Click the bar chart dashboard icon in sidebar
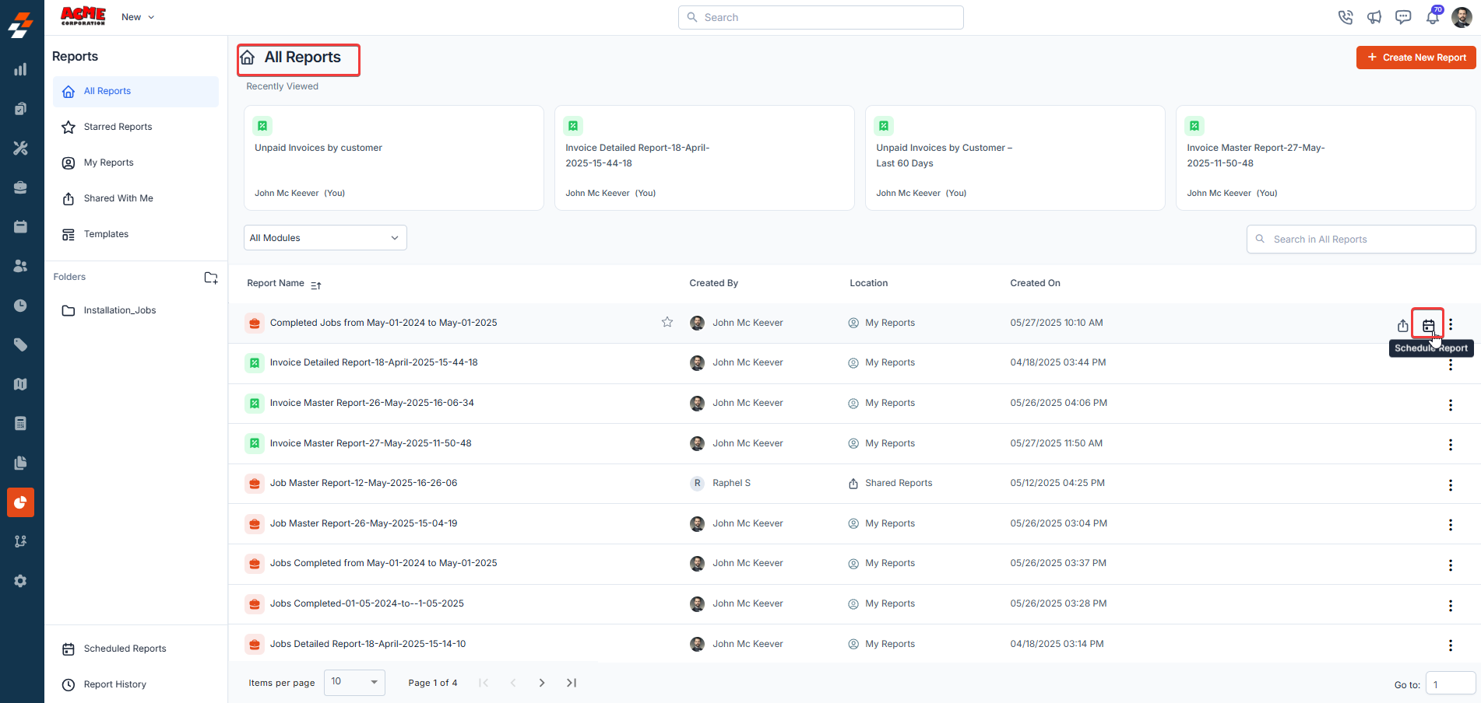Viewport: 1481px width, 703px height. (20, 69)
